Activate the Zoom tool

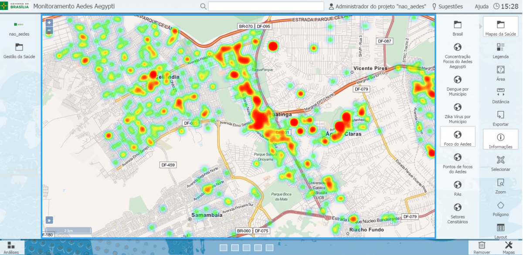(500, 186)
